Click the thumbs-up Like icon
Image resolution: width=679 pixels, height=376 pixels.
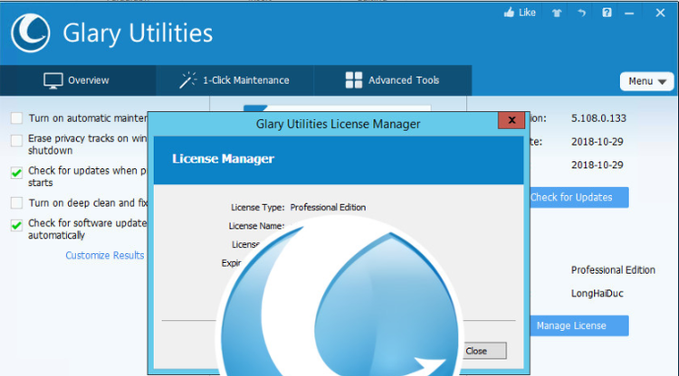click(510, 13)
